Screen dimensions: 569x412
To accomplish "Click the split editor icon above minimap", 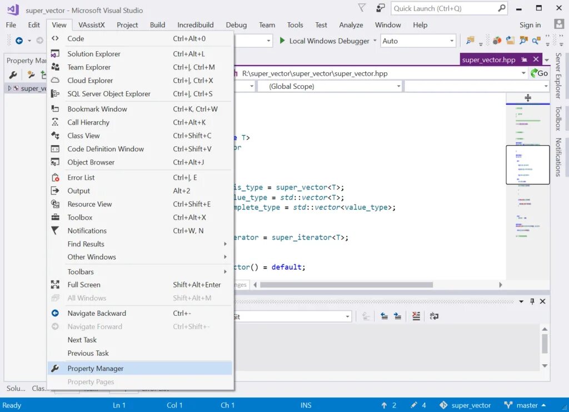I will pos(528,98).
